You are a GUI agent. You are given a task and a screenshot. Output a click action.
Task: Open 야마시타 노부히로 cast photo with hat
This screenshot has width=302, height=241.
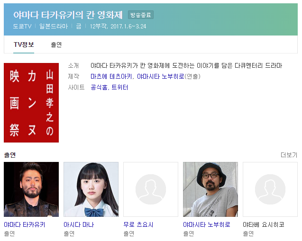[210, 189]
